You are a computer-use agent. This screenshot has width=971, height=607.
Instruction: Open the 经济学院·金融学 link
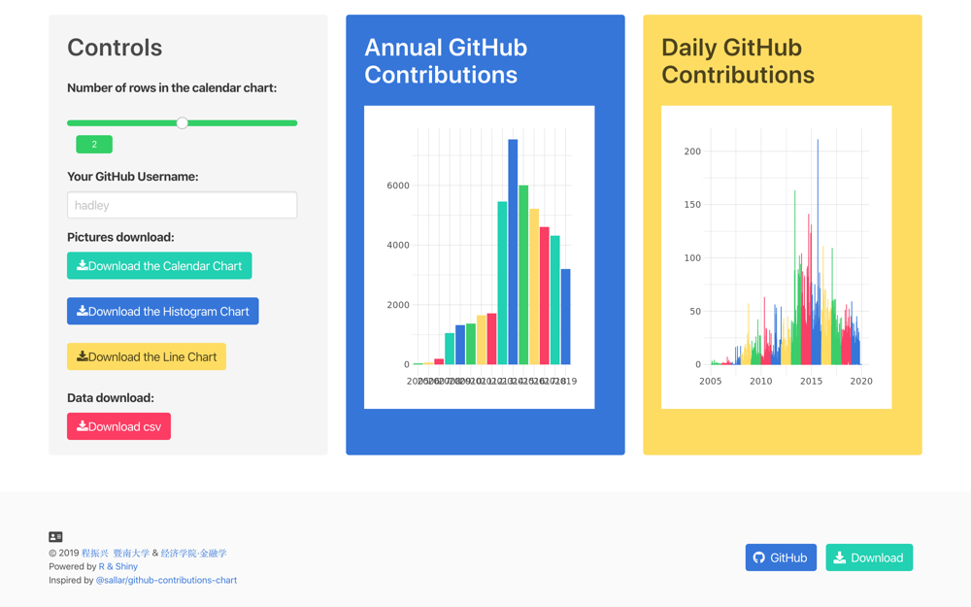coord(193,554)
